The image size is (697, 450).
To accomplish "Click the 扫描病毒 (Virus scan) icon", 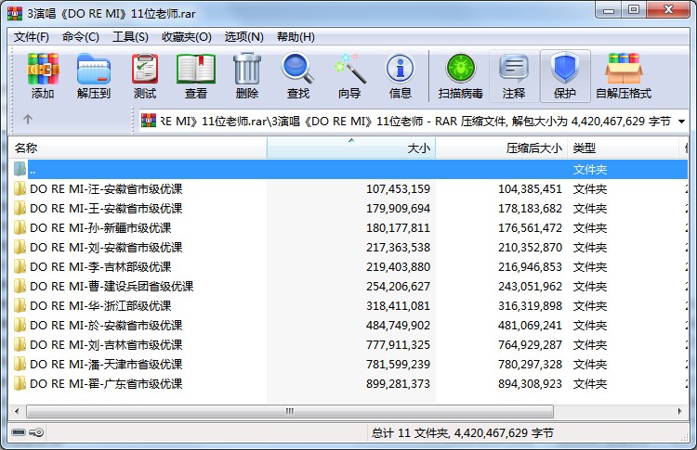I will (461, 69).
